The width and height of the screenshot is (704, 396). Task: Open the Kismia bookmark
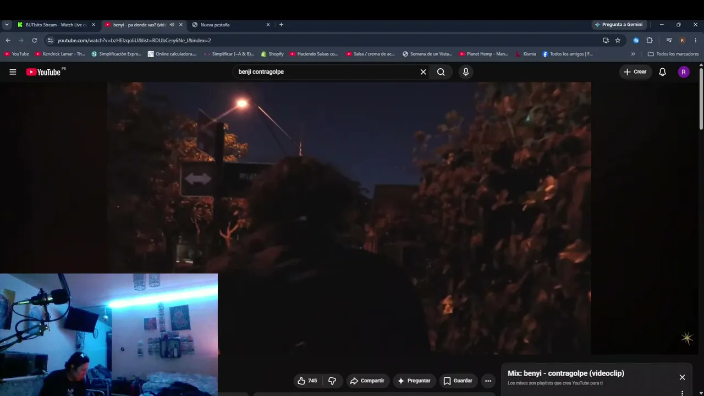pyautogui.click(x=526, y=54)
